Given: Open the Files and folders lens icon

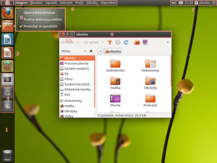Looking at the screenshot, I should (x=7, y=106).
